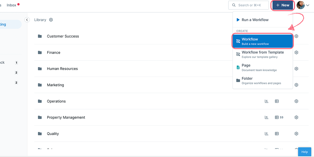Open the Finance folder settings gear
The width and height of the screenshot is (314, 157).
[x=296, y=52]
